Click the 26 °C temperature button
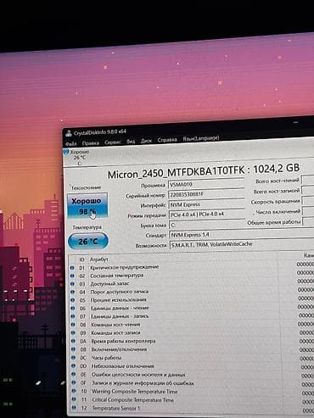This screenshot has height=418, width=314. coord(88,242)
